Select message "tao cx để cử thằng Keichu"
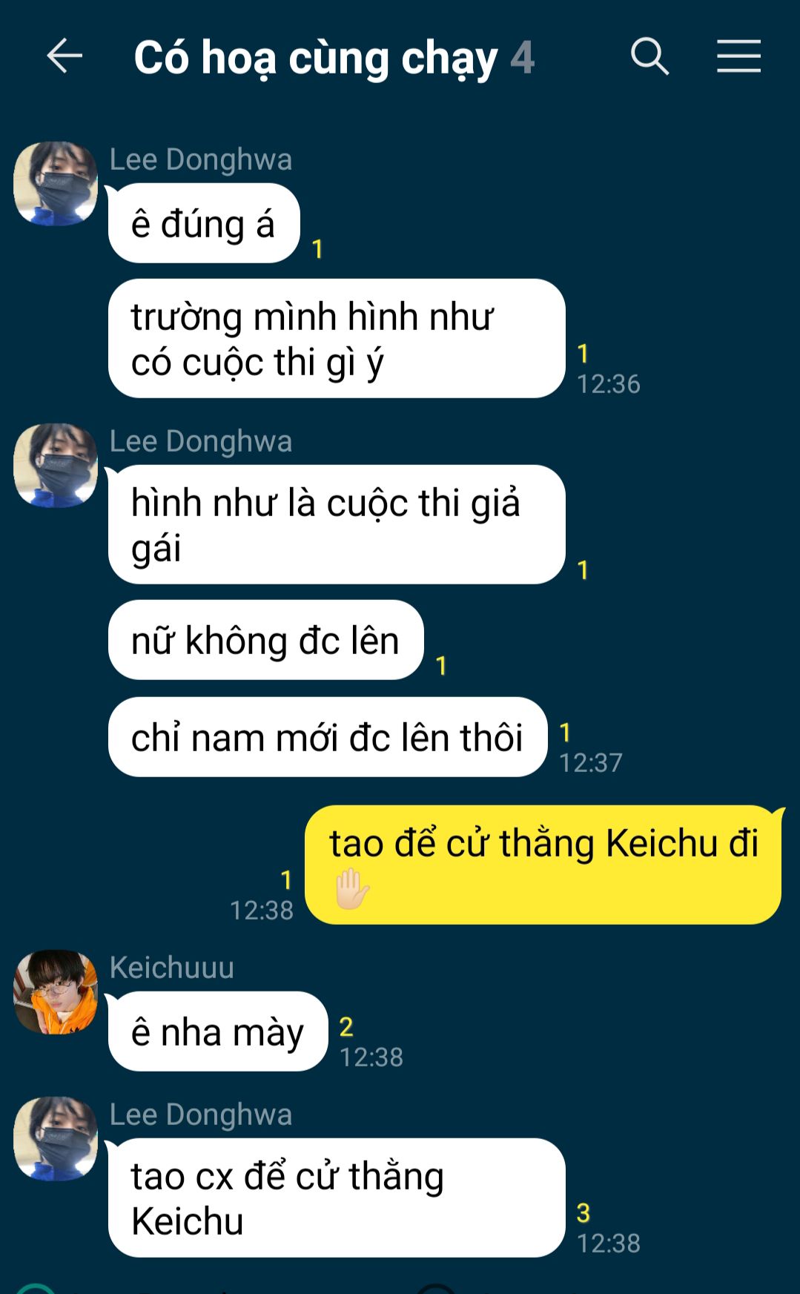 [x=337, y=1198]
